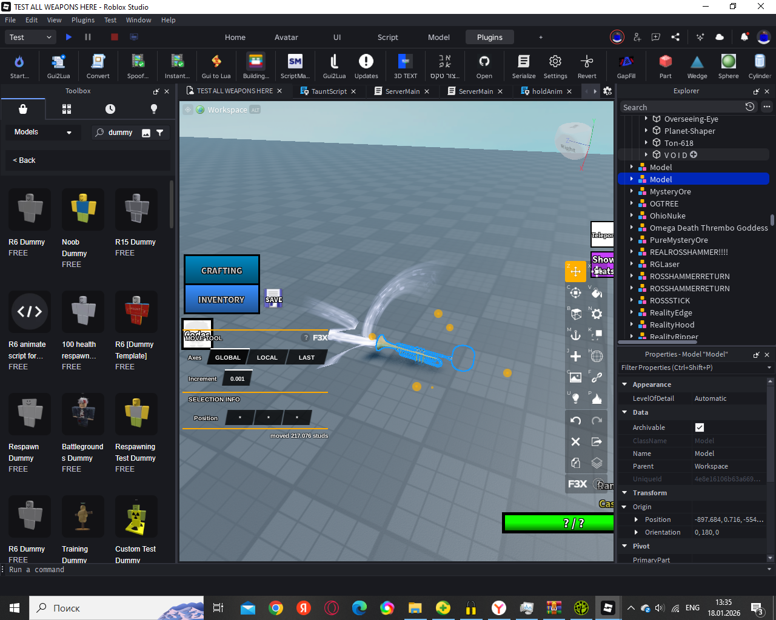Select the Noob Dummy thumbnail
The height and width of the screenshot is (620, 776).
click(83, 209)
